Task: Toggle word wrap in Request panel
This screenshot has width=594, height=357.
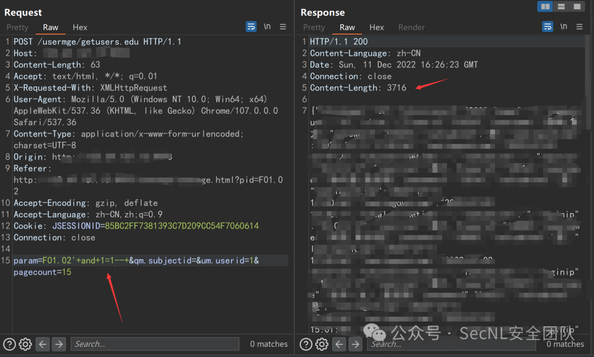Action: 251,27
